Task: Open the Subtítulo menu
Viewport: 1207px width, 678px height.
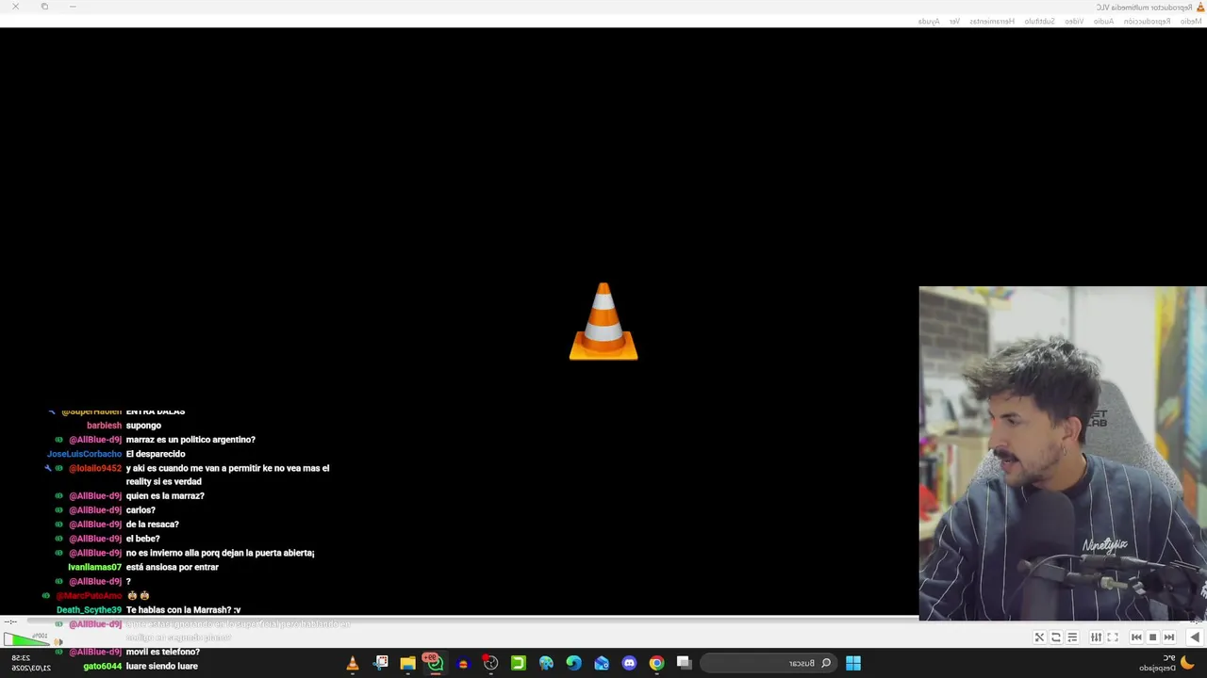Action: (1040, 21)
